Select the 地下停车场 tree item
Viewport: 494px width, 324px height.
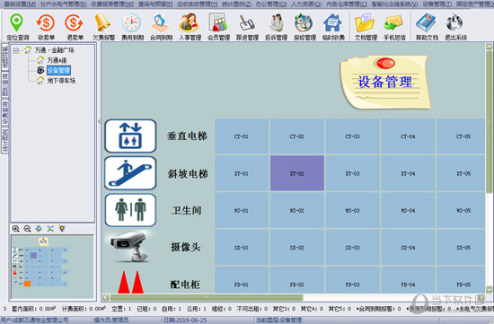coord(61,81)
